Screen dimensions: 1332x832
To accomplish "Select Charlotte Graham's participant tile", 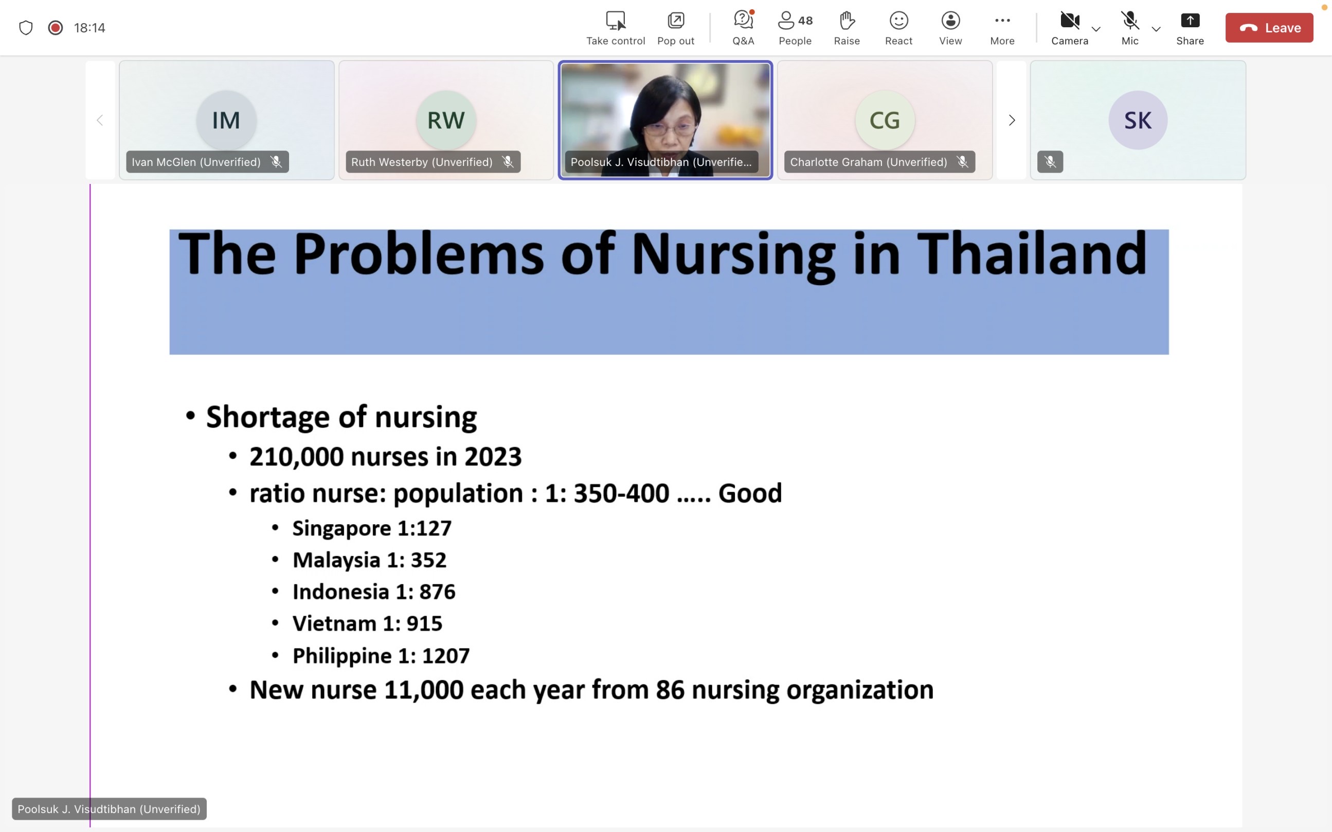I will click(885, 120).
